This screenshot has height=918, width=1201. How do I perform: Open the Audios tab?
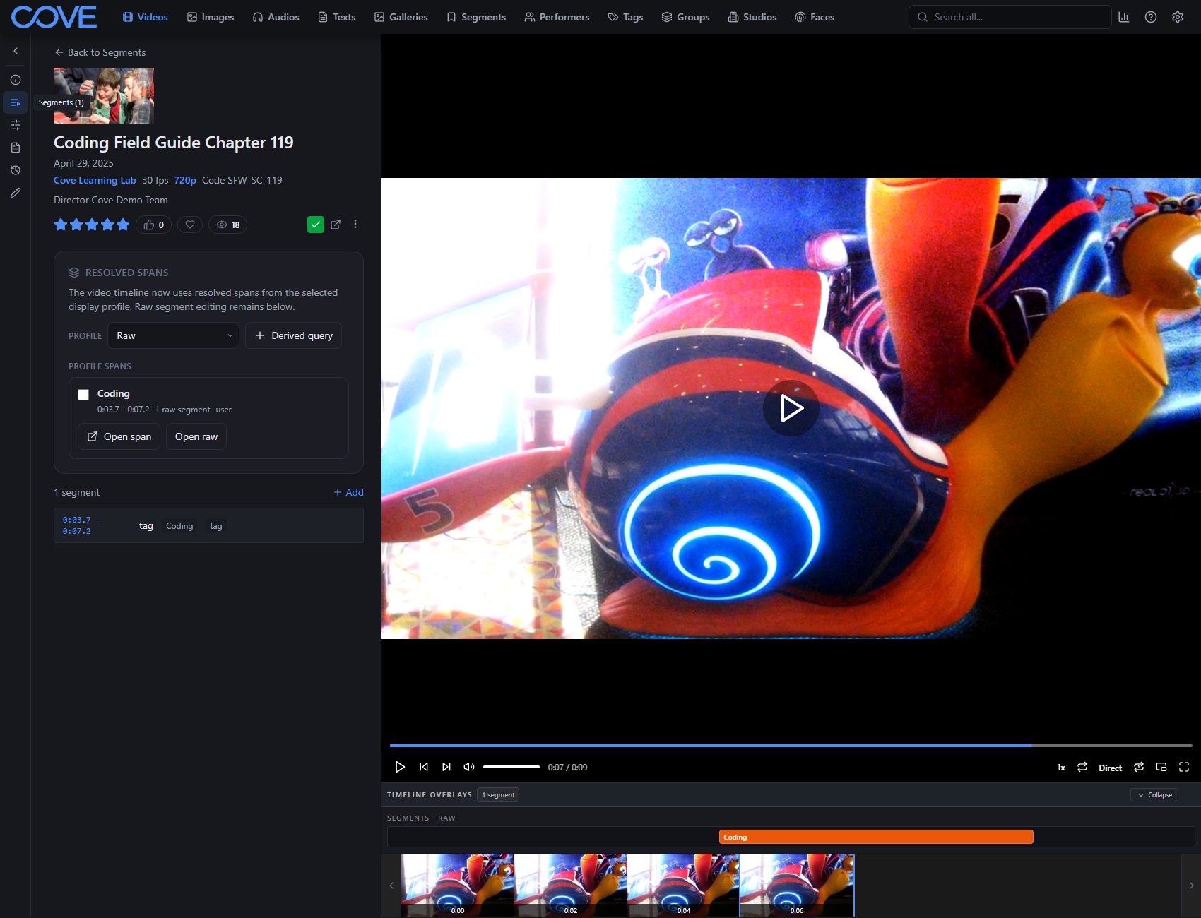click(x=276, y=17)
